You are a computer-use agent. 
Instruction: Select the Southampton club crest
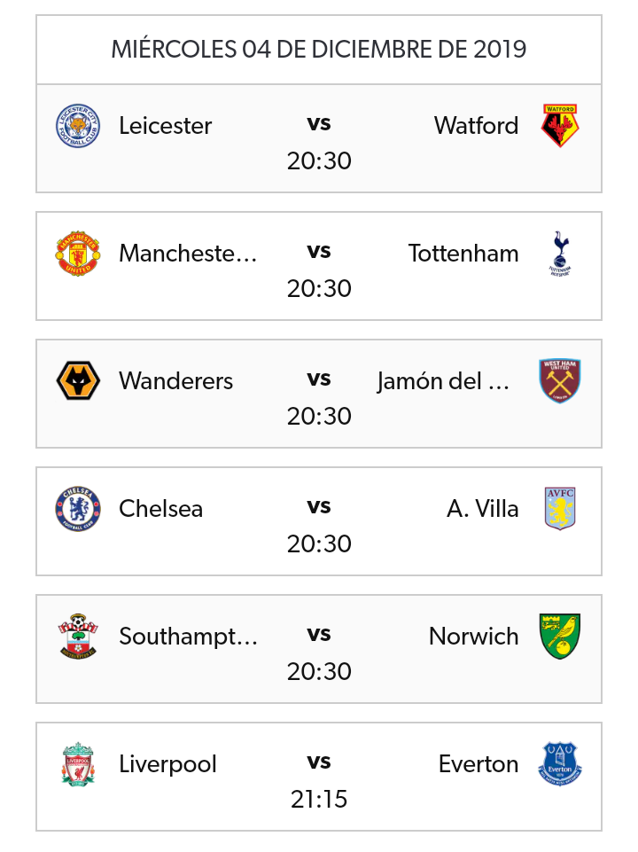pyautogui.click(x=78, y=636)
